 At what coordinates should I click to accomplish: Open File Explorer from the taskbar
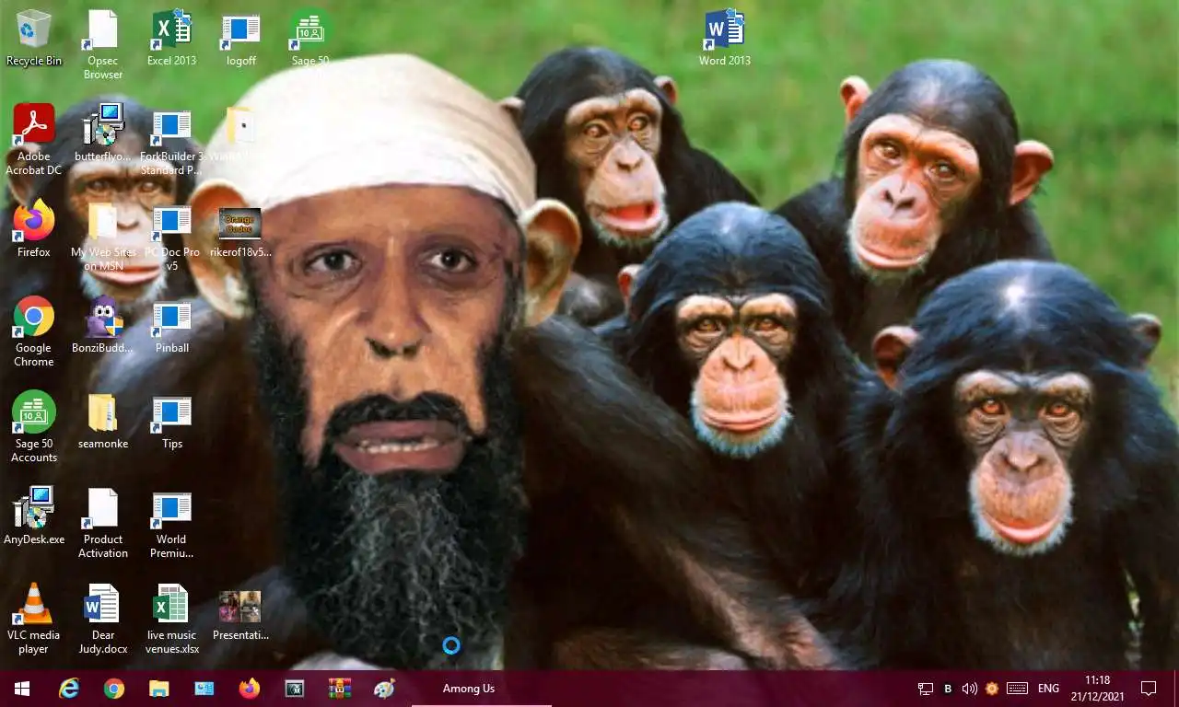pos(159,689)
